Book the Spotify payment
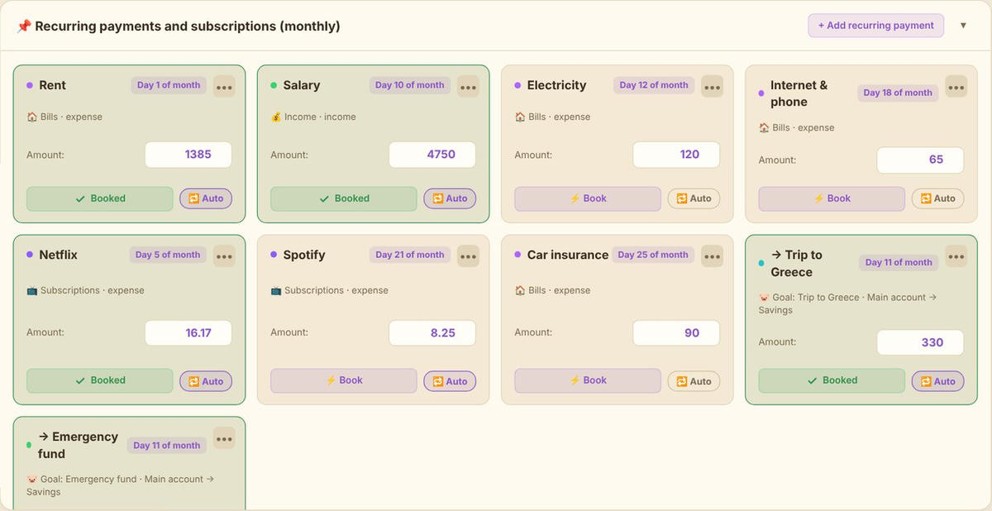The image size is (992, 511). click(x=344, y=380)
